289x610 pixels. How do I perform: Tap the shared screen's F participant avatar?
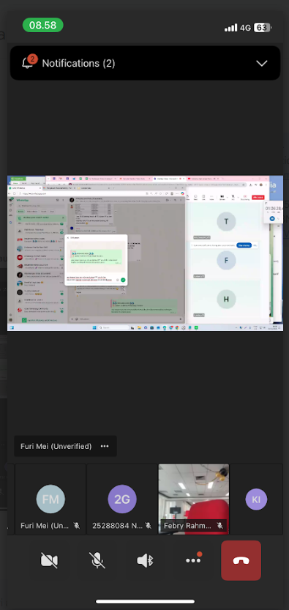click(x=226, y=261)
